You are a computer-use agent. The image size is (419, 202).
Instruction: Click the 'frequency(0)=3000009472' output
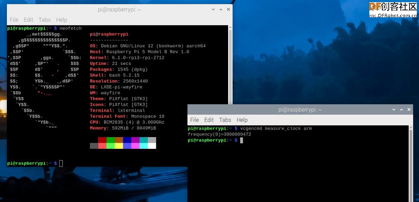(x=219, y=135)
